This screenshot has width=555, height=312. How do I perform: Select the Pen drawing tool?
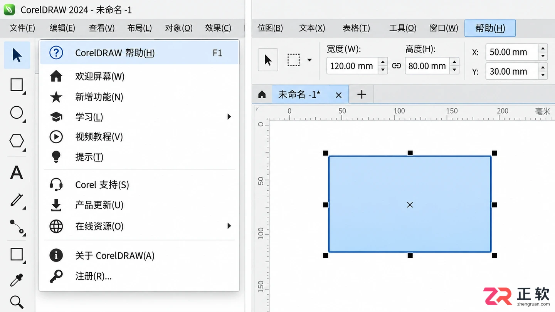pyautogui.click(x=17, y=200)
